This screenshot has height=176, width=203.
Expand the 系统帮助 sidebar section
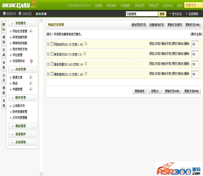pos(22,142)
